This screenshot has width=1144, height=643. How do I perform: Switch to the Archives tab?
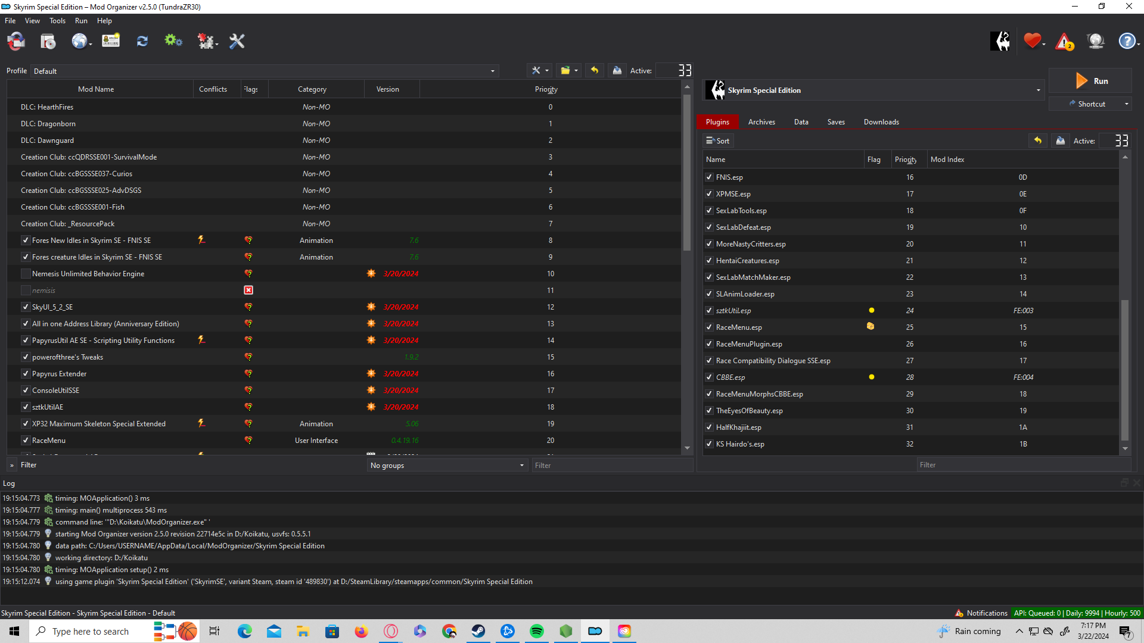[x=761, y=121]
